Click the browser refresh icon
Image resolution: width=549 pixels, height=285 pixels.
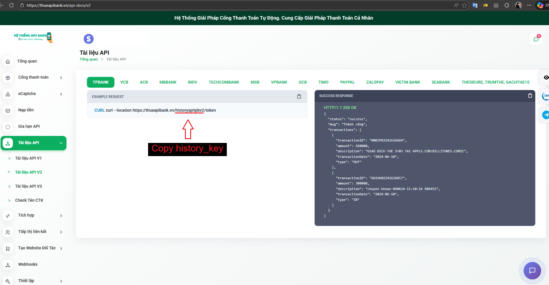pos(11,5)
